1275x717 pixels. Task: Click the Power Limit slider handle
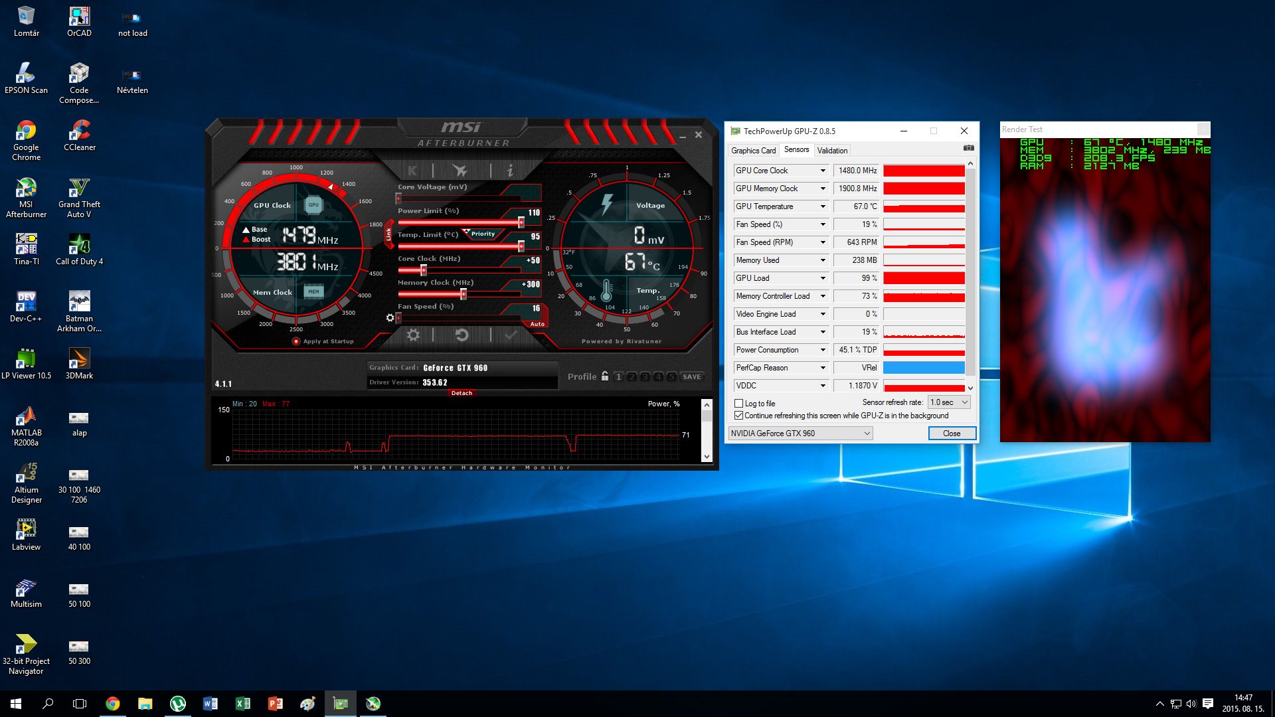pyautogui.click(x=521, y=222)
